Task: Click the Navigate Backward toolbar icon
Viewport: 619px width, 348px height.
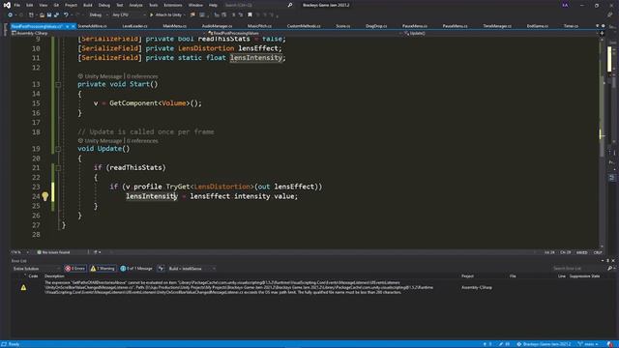Action: pos(11,15)
